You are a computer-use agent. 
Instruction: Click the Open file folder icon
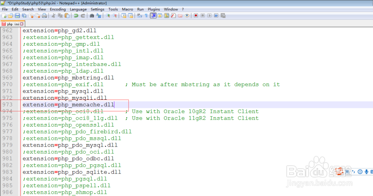[x=10, y=16]
